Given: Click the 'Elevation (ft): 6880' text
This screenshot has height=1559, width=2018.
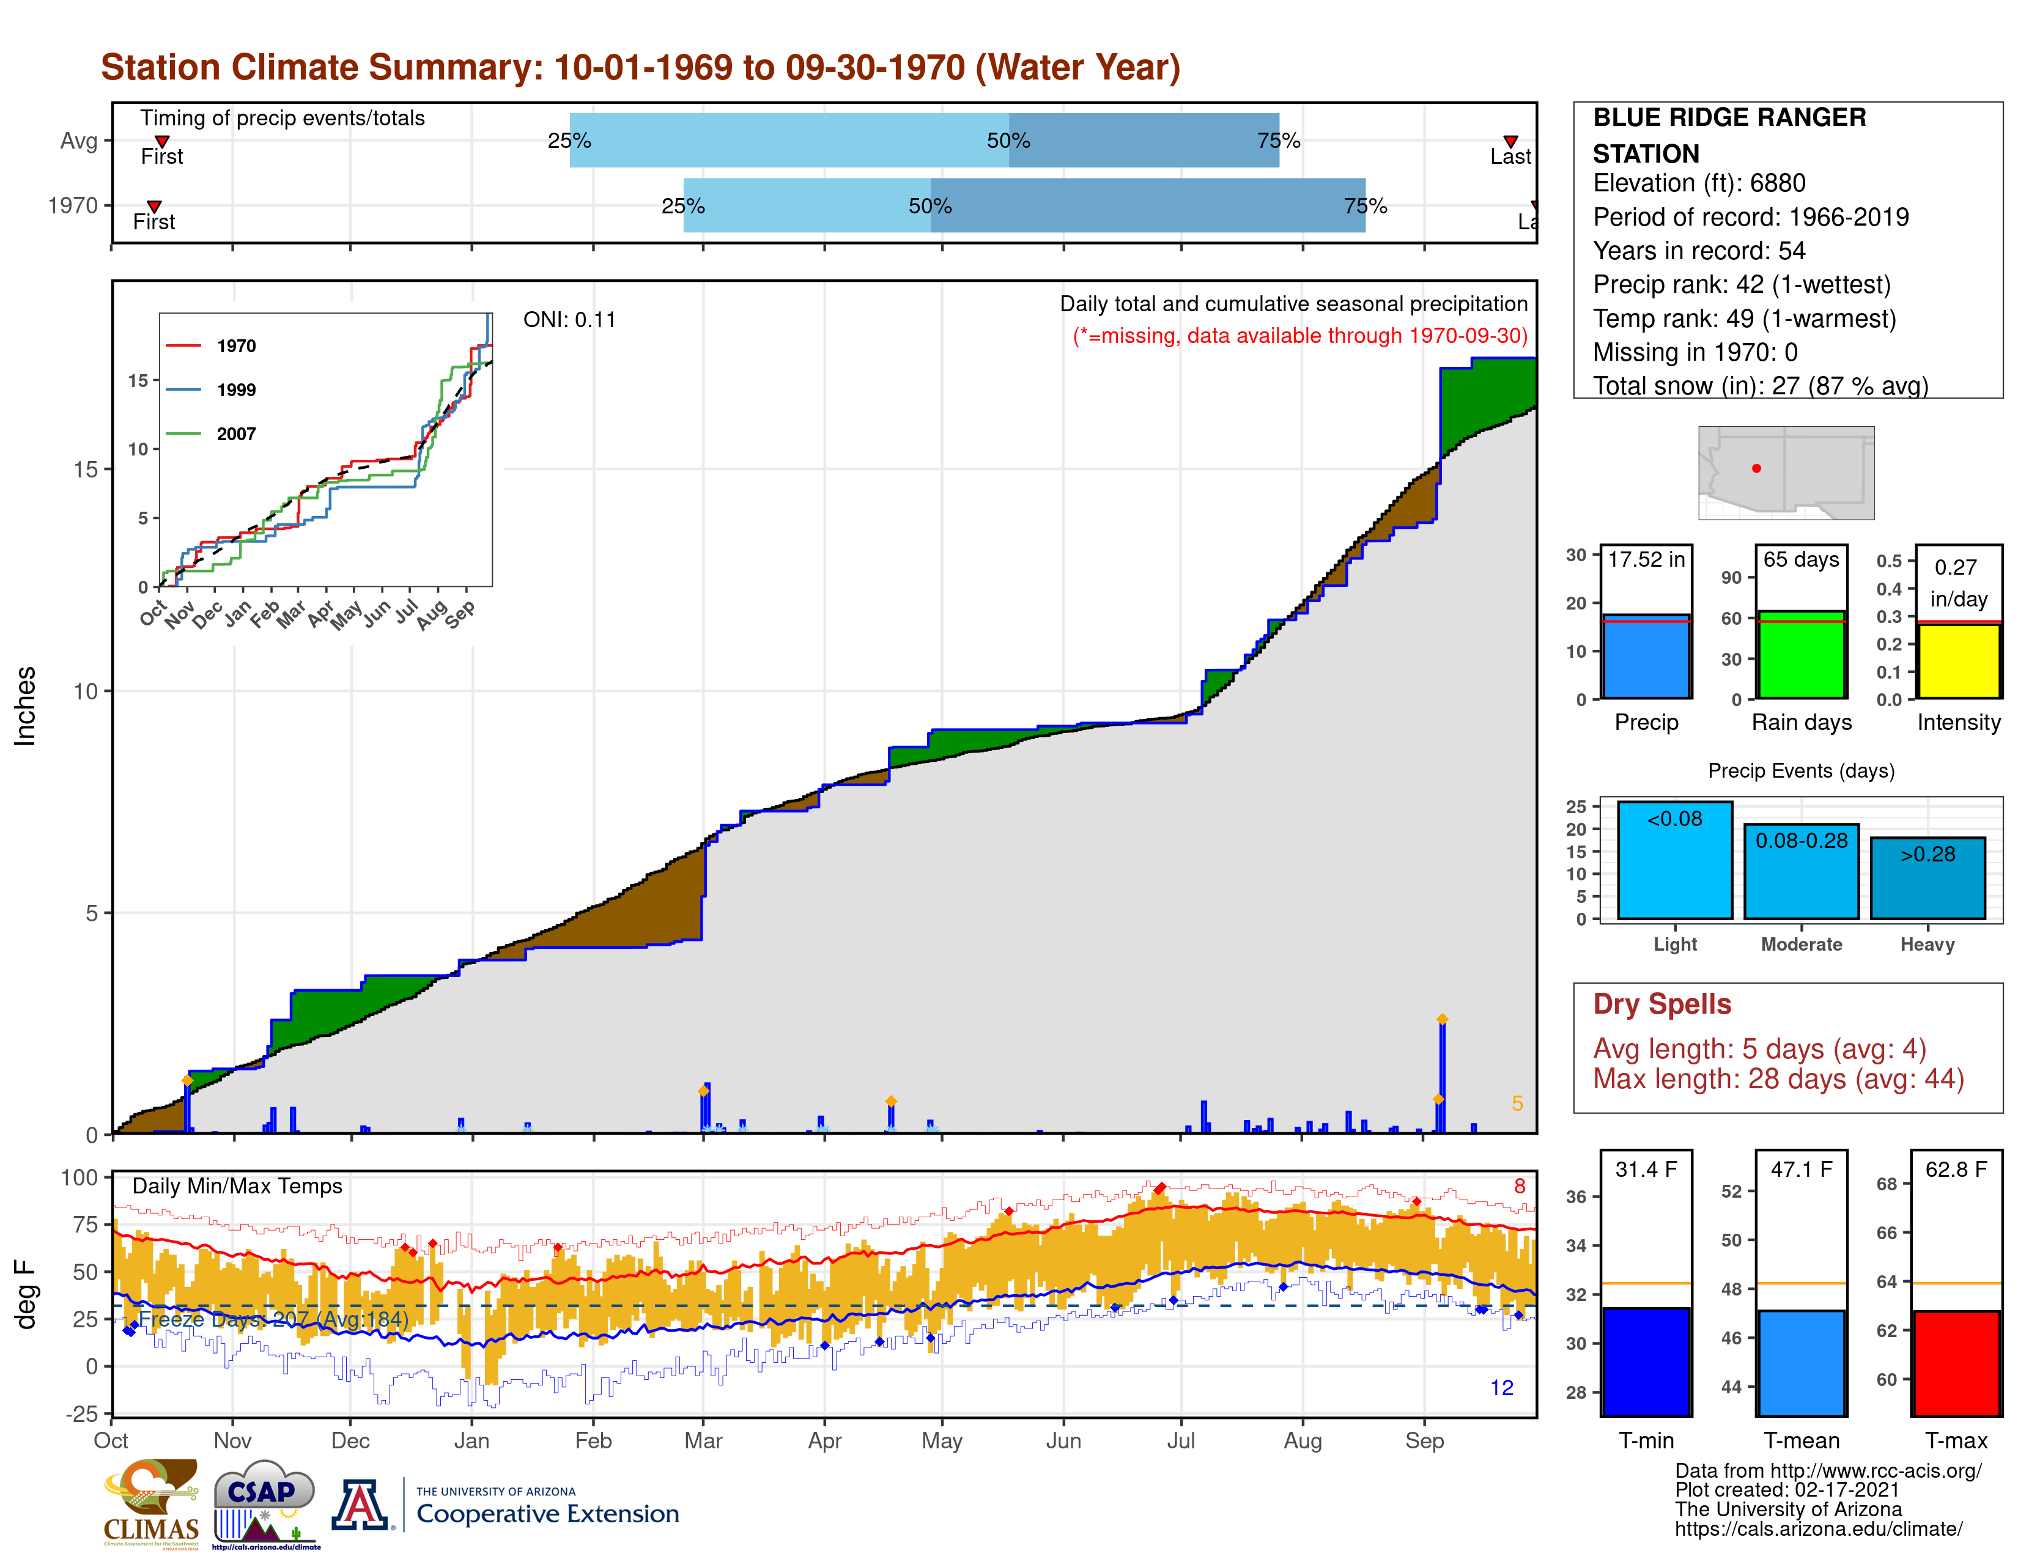Looking at the screenshot, I should tap(1698, 184).
